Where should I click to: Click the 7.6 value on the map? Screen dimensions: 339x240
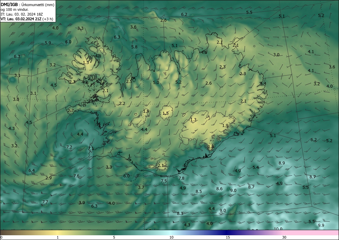(x=76, y=176)
